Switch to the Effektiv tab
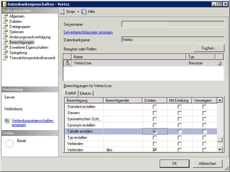The image size is (230, 172). (x=86, y=93)
